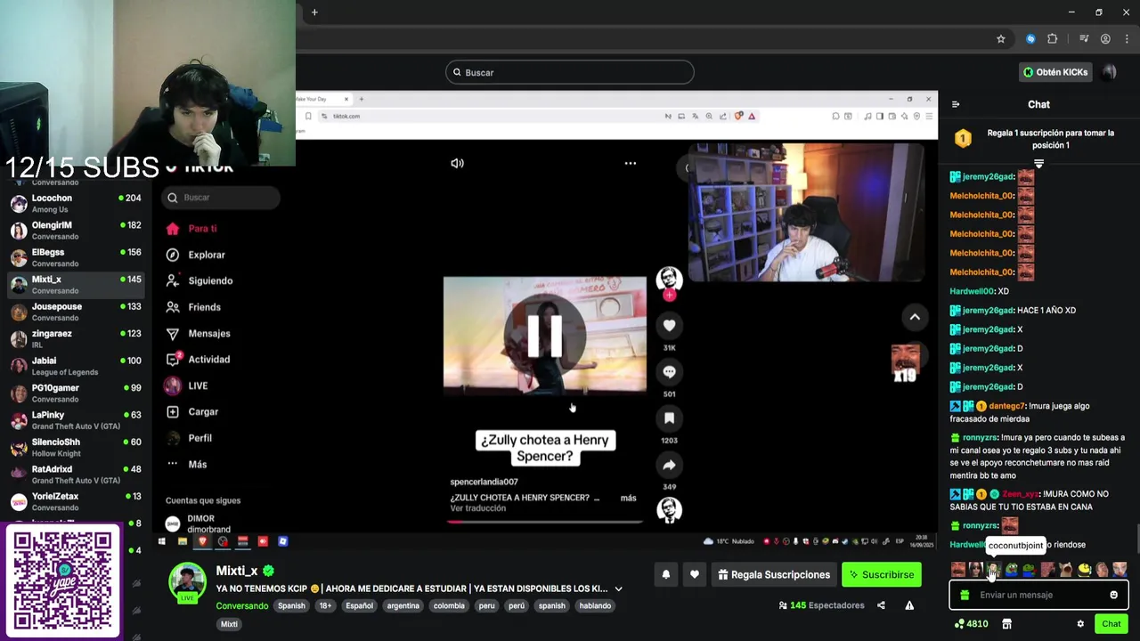Toggle follow with the heart button

tap(695, 574)
